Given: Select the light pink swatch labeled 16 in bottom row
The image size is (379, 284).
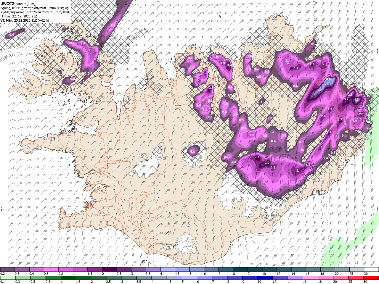Looking at the screenshot, I should click(x=310, y=277).
